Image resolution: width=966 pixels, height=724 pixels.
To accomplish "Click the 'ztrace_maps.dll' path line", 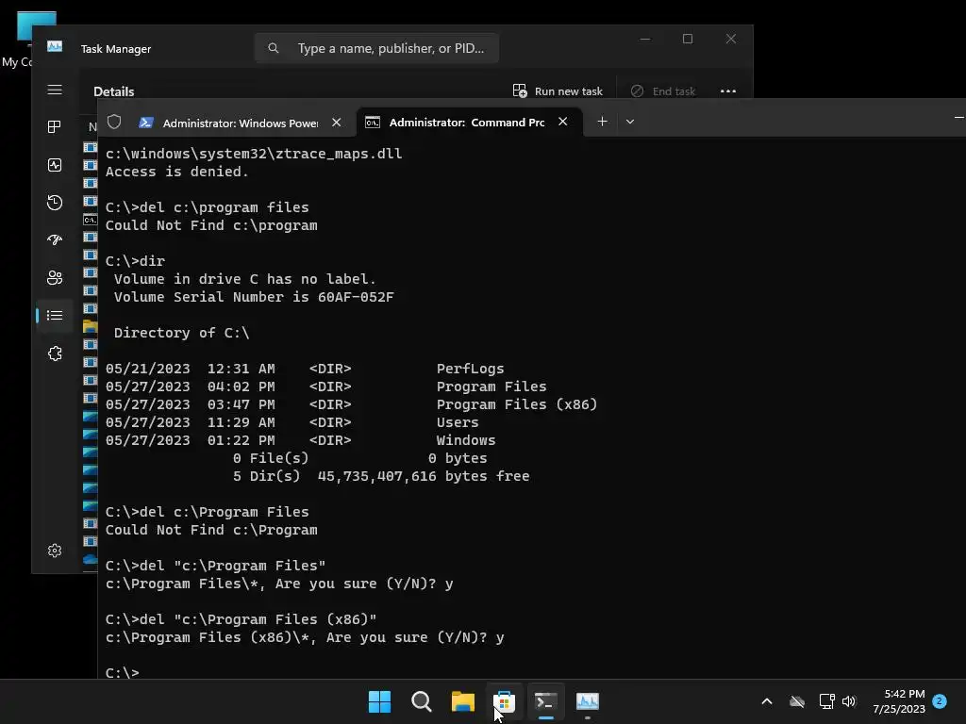I will point(254,154).
